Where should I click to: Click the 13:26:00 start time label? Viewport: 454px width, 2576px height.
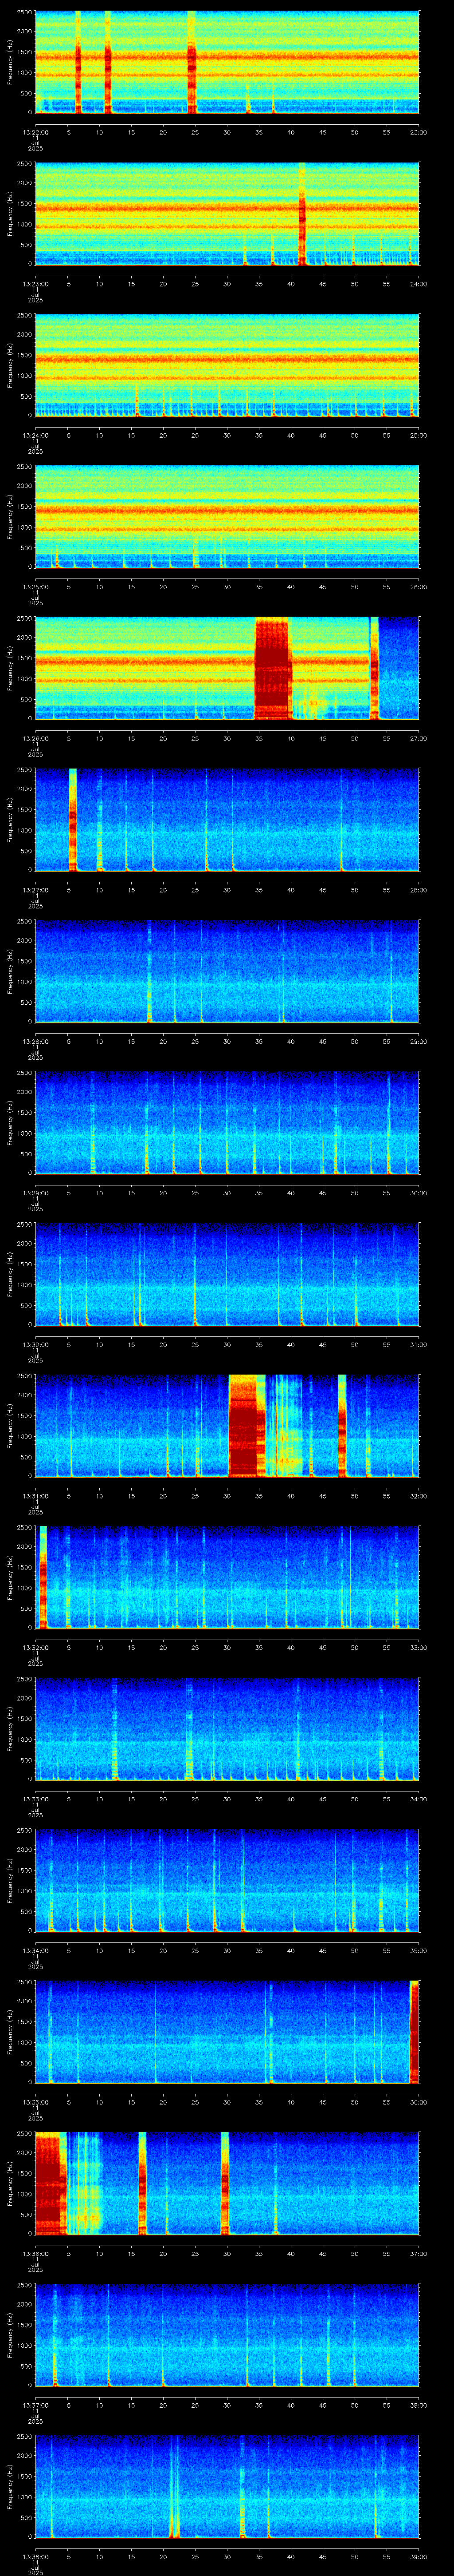pyautogui.click(x=35, y=738)
